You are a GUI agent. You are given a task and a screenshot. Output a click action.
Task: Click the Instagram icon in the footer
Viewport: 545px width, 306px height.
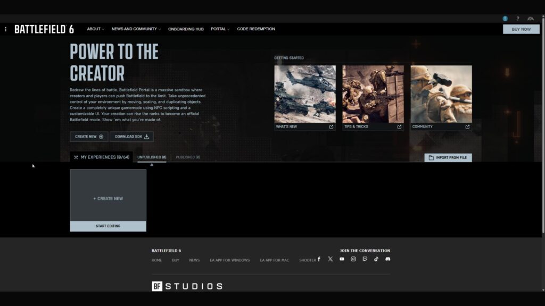(x=353, y=259)
